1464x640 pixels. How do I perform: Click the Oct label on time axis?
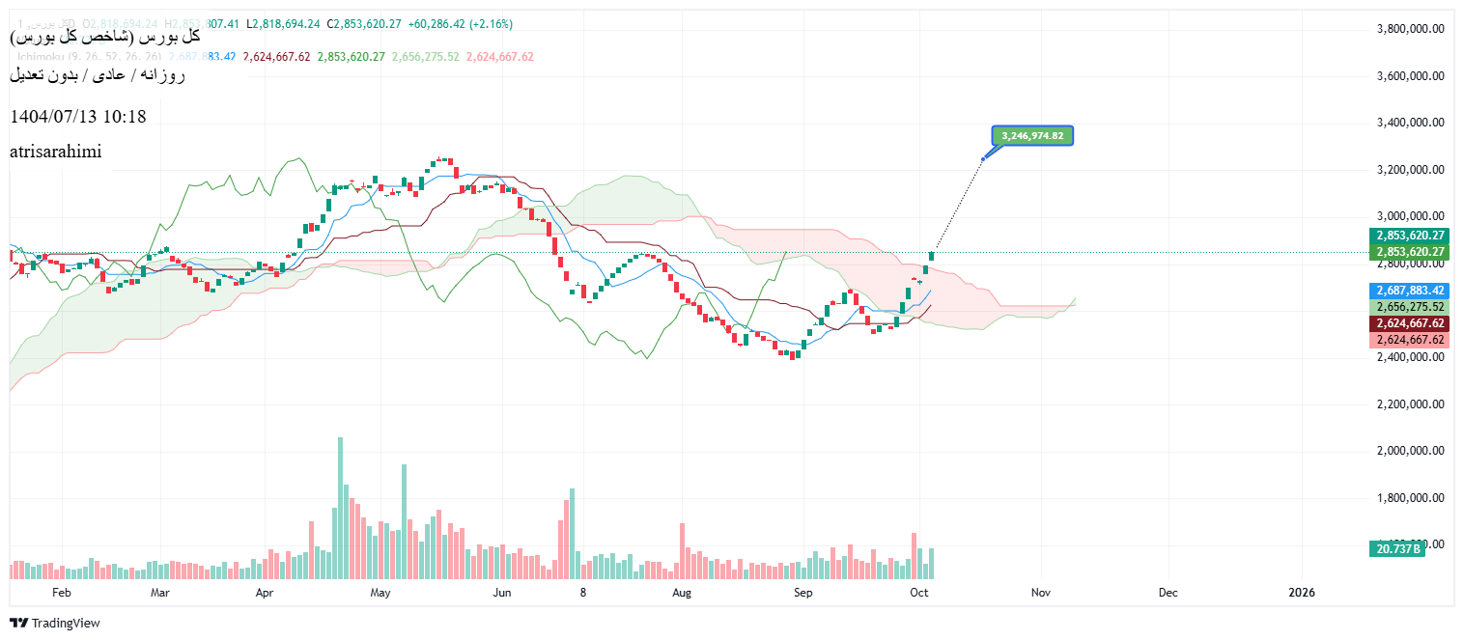pyautogui.click(x=918, y=592)
